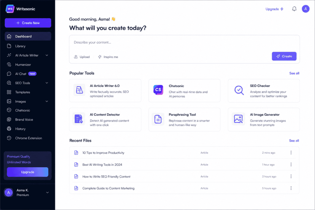Click See all next to Popular Tools
Screen dimensions: 315x210
click(x=294, y=73)
